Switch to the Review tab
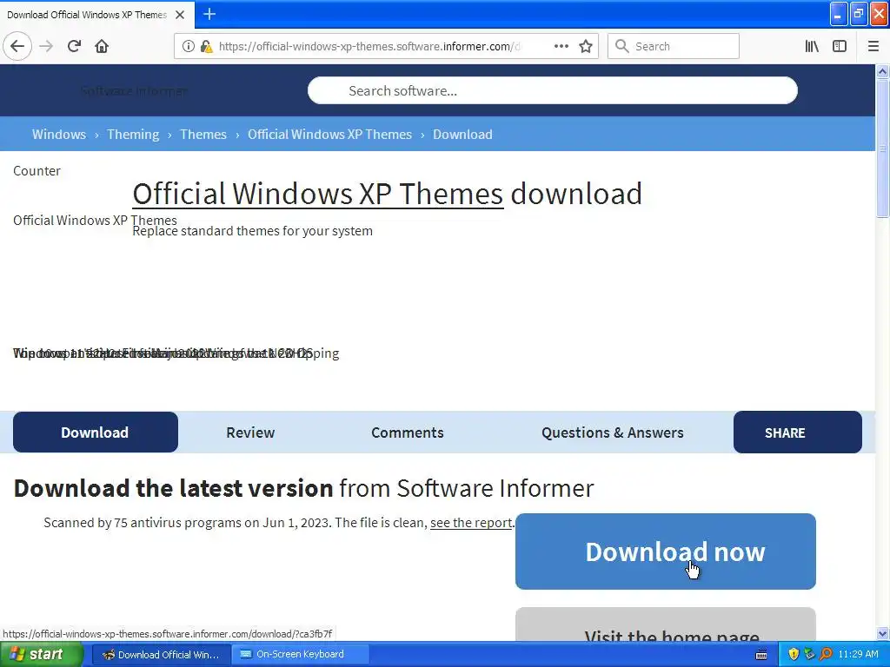This screenshot has width=890, height=667. [250, 433]
